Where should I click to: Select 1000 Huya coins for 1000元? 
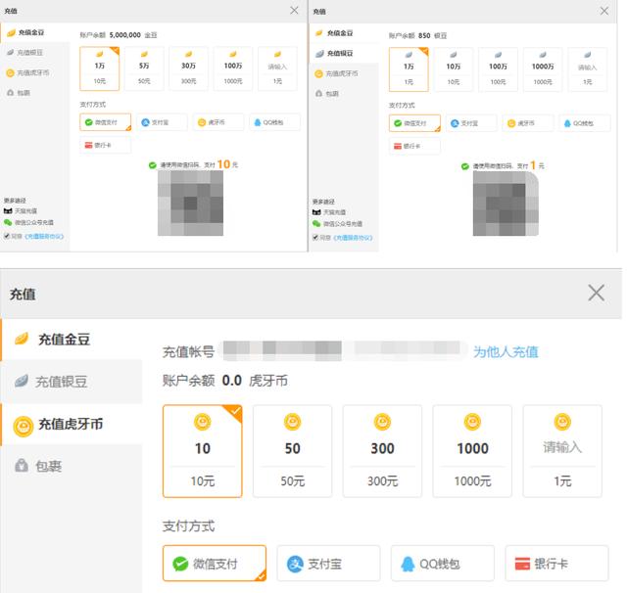[472, 451]
